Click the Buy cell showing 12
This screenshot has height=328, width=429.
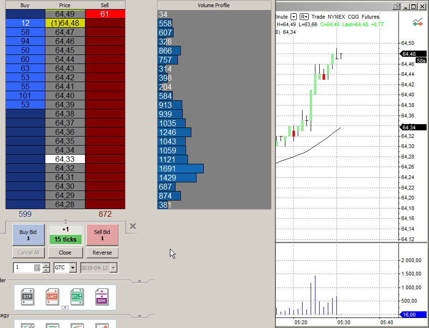click(25, 23)
